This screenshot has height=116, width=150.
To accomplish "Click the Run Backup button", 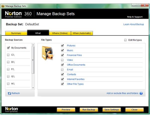I will [x=89, y=110].
